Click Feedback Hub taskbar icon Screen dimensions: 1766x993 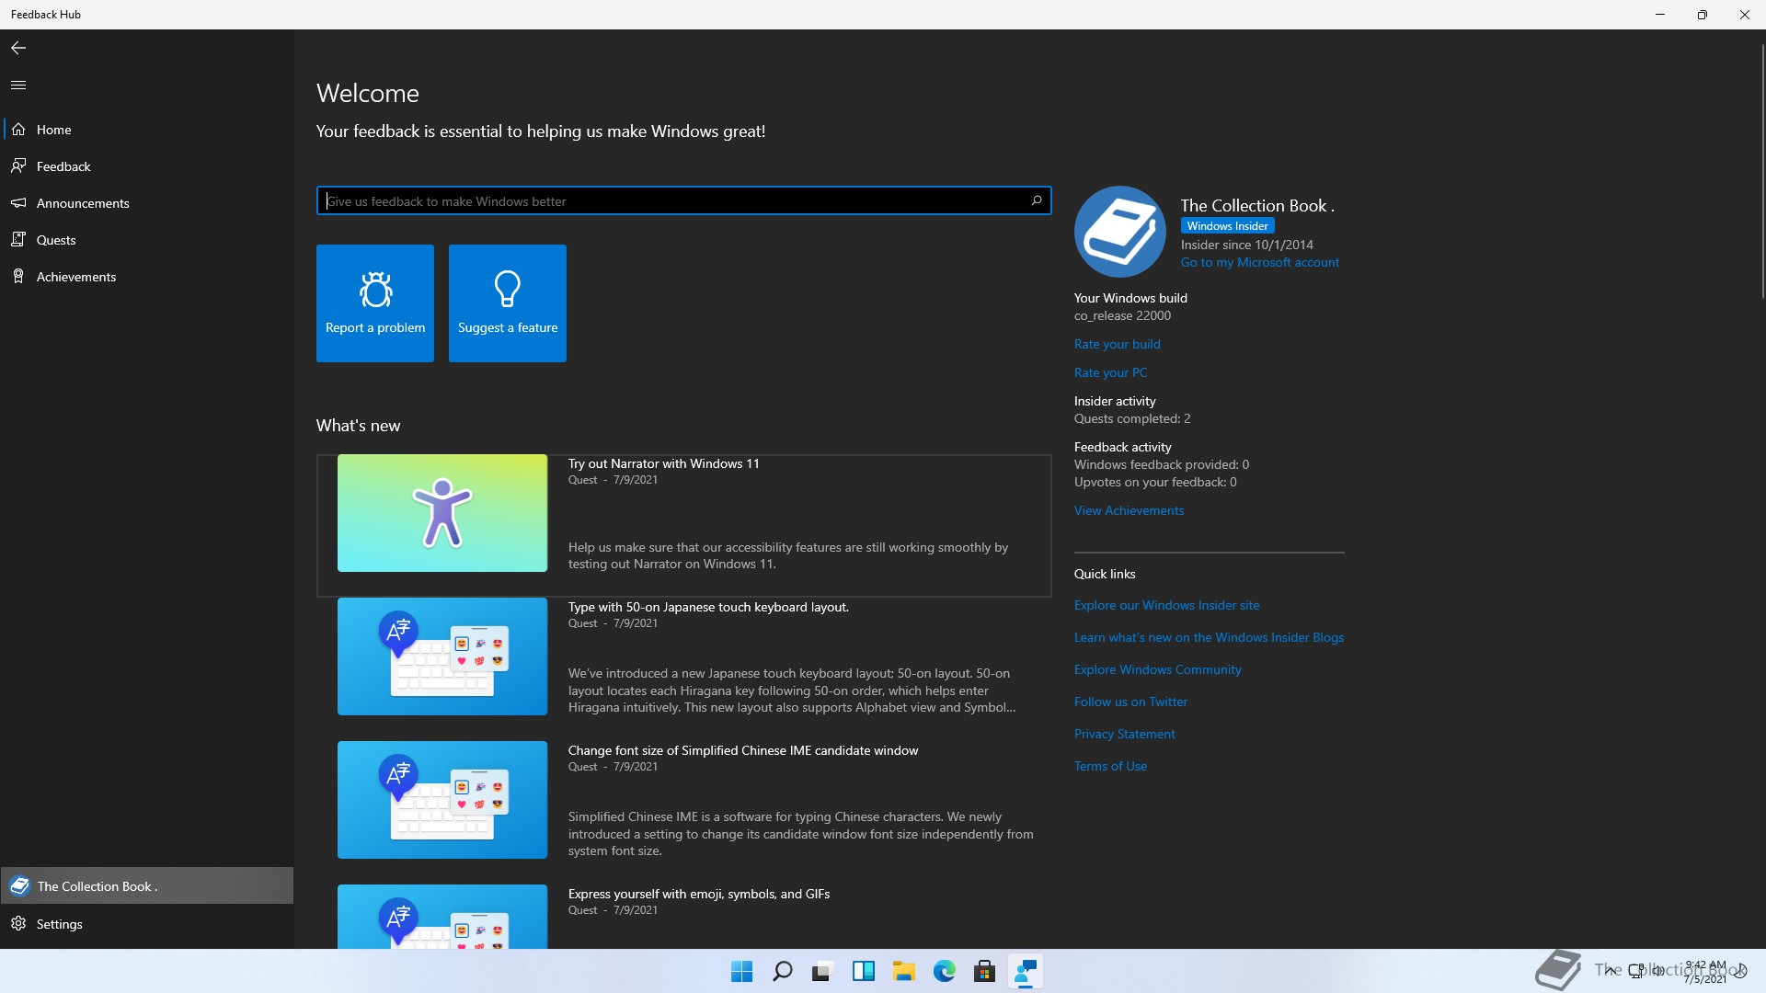tap(1025, 971)
